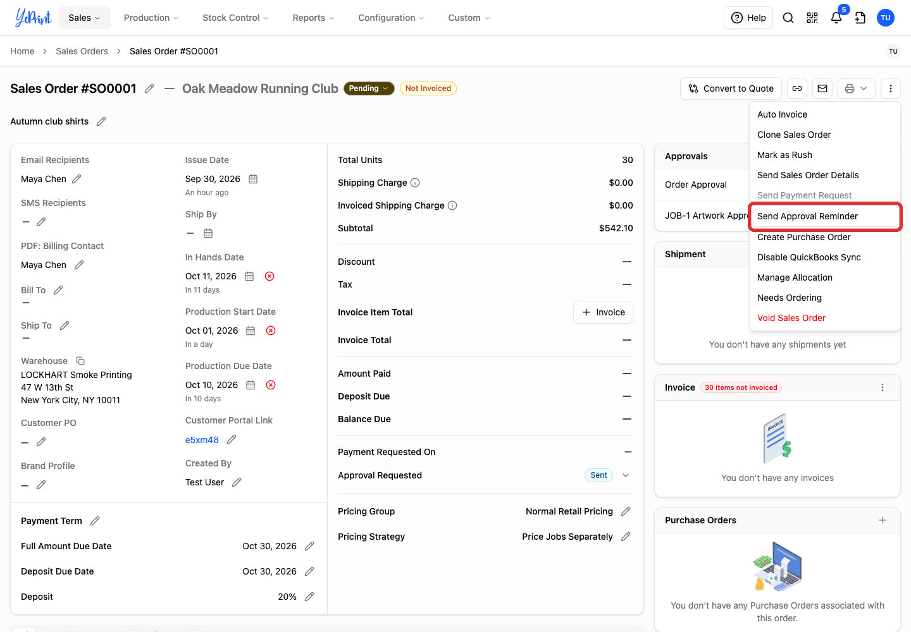Edit the Payment Term
The image size is (911, 632).
[x=95, y=521]
